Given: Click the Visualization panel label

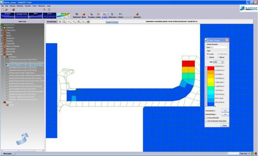Looking at the screenshot, I should 52,22.
